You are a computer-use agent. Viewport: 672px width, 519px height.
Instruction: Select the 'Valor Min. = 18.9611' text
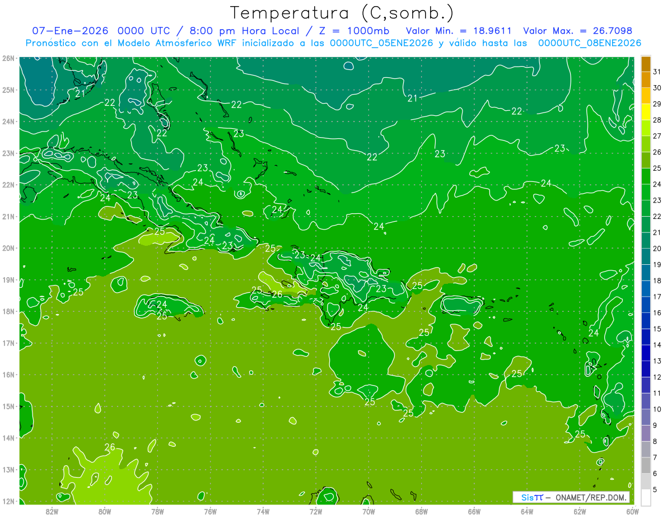tap(458, 31)
